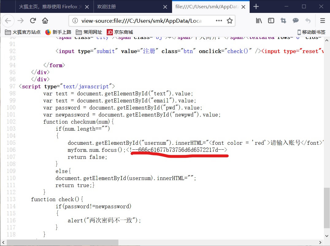330x246 pixels.
Task: Go back with the back arrow button
Action: [x=8, y=21]
